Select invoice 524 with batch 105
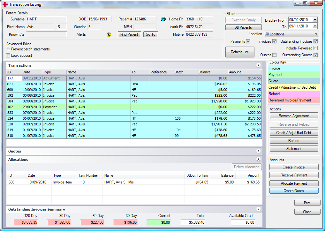 pos(134,118)
